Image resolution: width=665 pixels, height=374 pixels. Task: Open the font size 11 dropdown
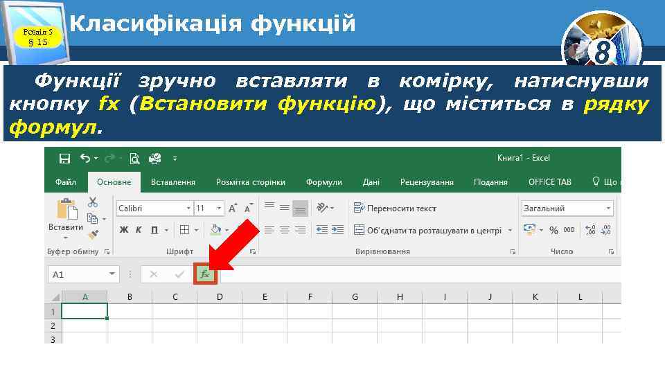coord(219,208)
